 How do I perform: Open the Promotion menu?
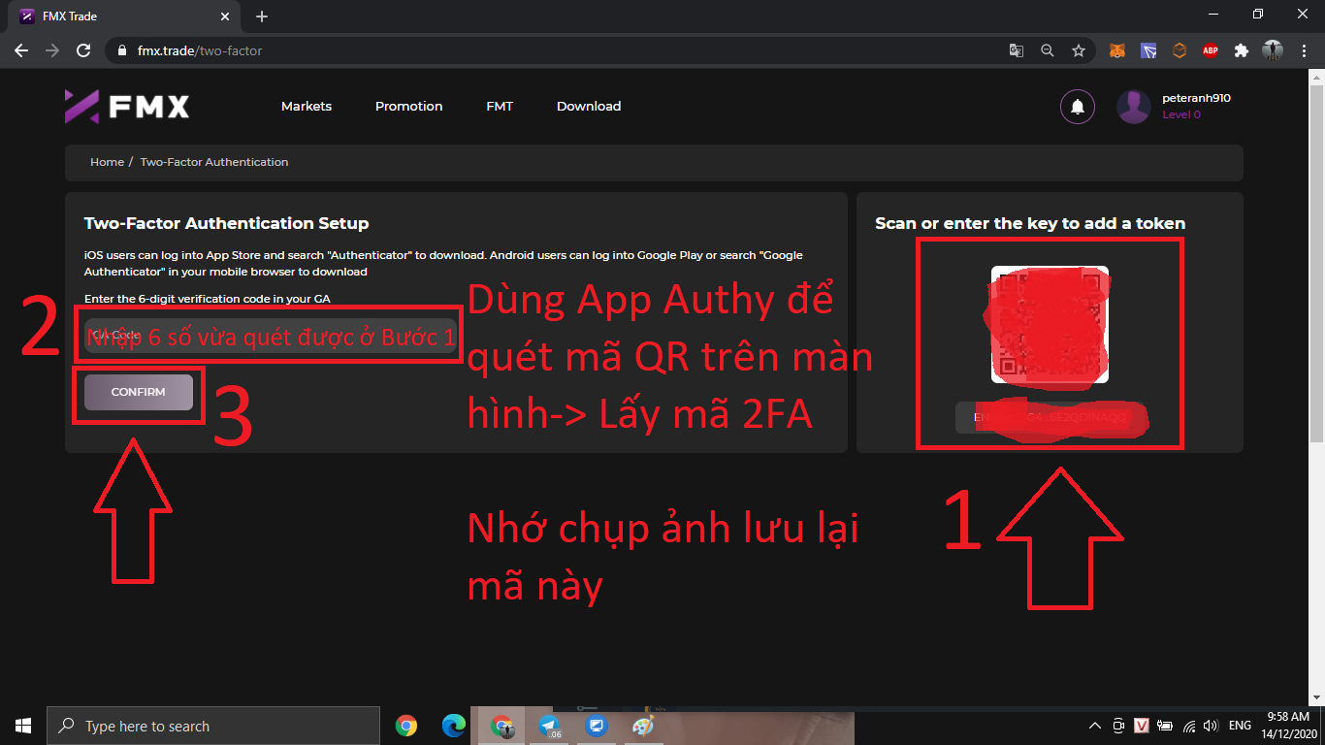[408, 107]
